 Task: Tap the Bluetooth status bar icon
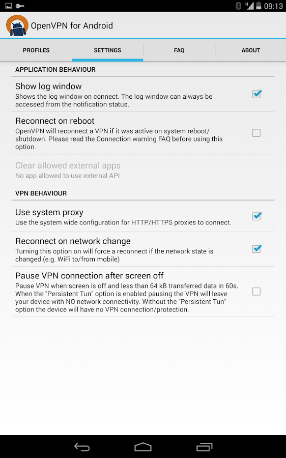click(238, 6)
